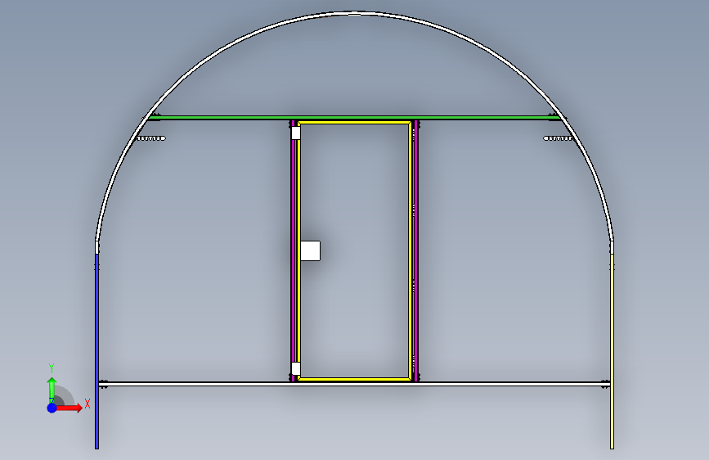This screenshot has height=460, width=709.
Task: Select the white square door latch box
Action: tap(310, 250)
